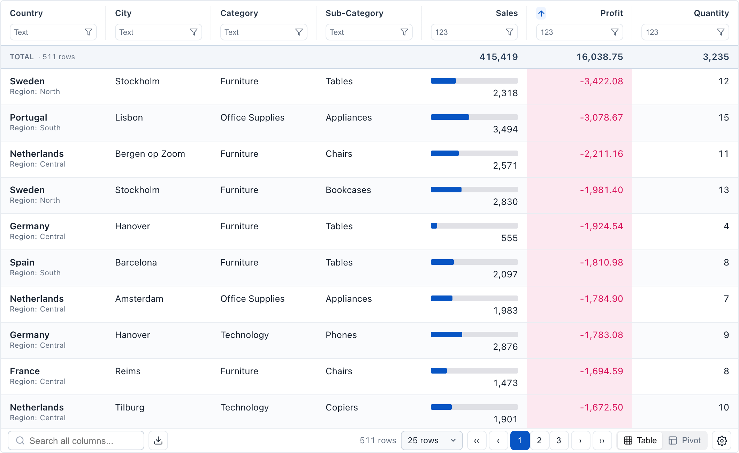Image resolution: width=739 pixels, height=453 pixels.
Task: Jump to the last page
Action: pos(602,440)
